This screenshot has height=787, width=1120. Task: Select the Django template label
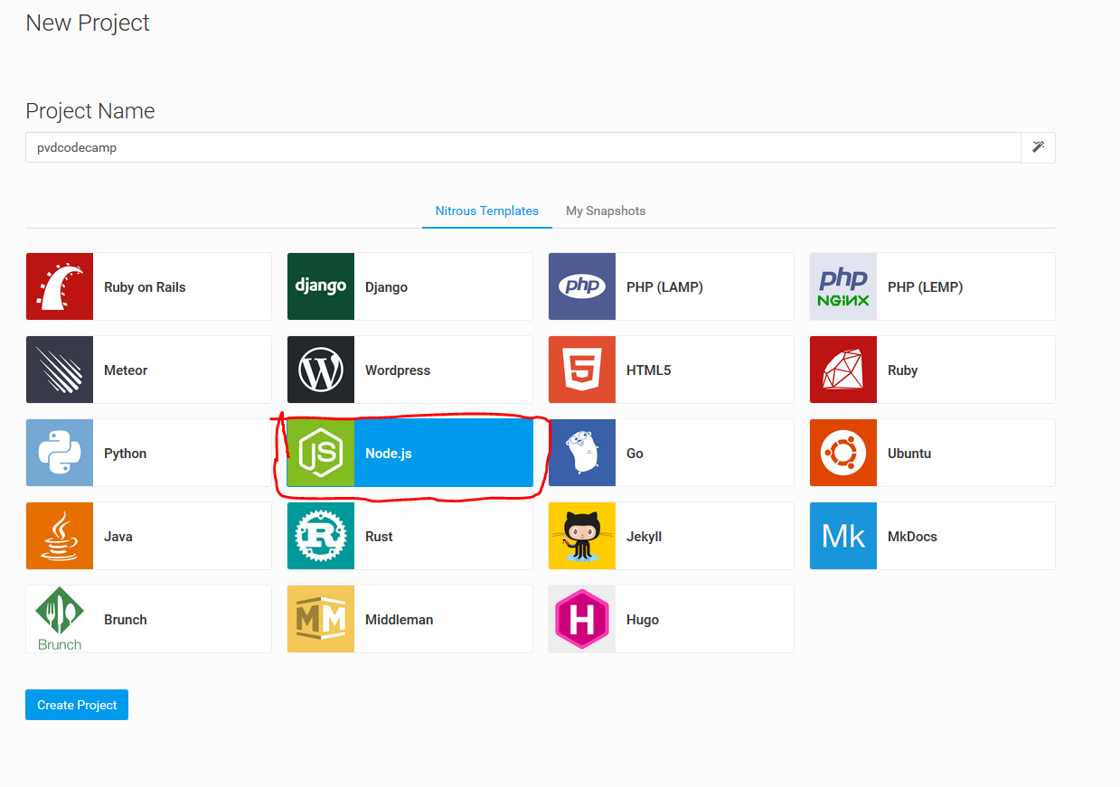tap(386, 287)
